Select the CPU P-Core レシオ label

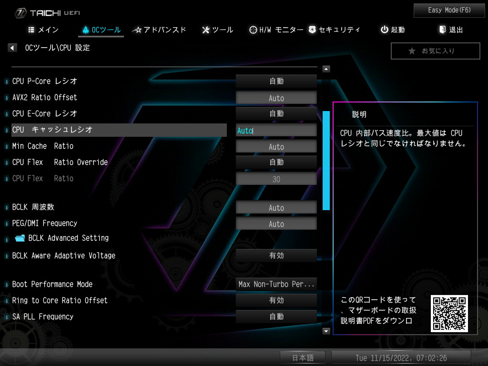click(44, 81)
